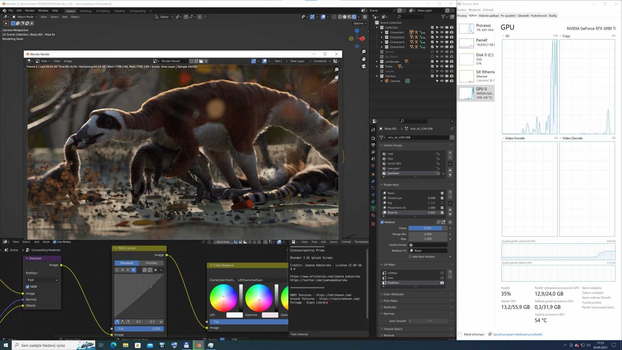The image size is (622, 350).
Task: Switch to Compositing workspace tab
Action: point(137,11)
